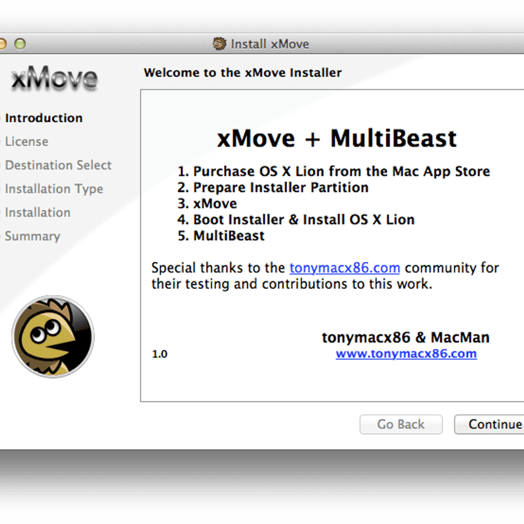Select the Introduction step in sidebar

pyautogui.click(x=44, y=118)
